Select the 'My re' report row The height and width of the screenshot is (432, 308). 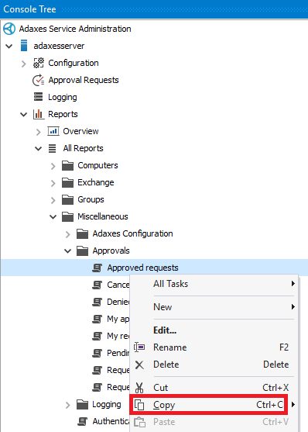tap(118, 336)
